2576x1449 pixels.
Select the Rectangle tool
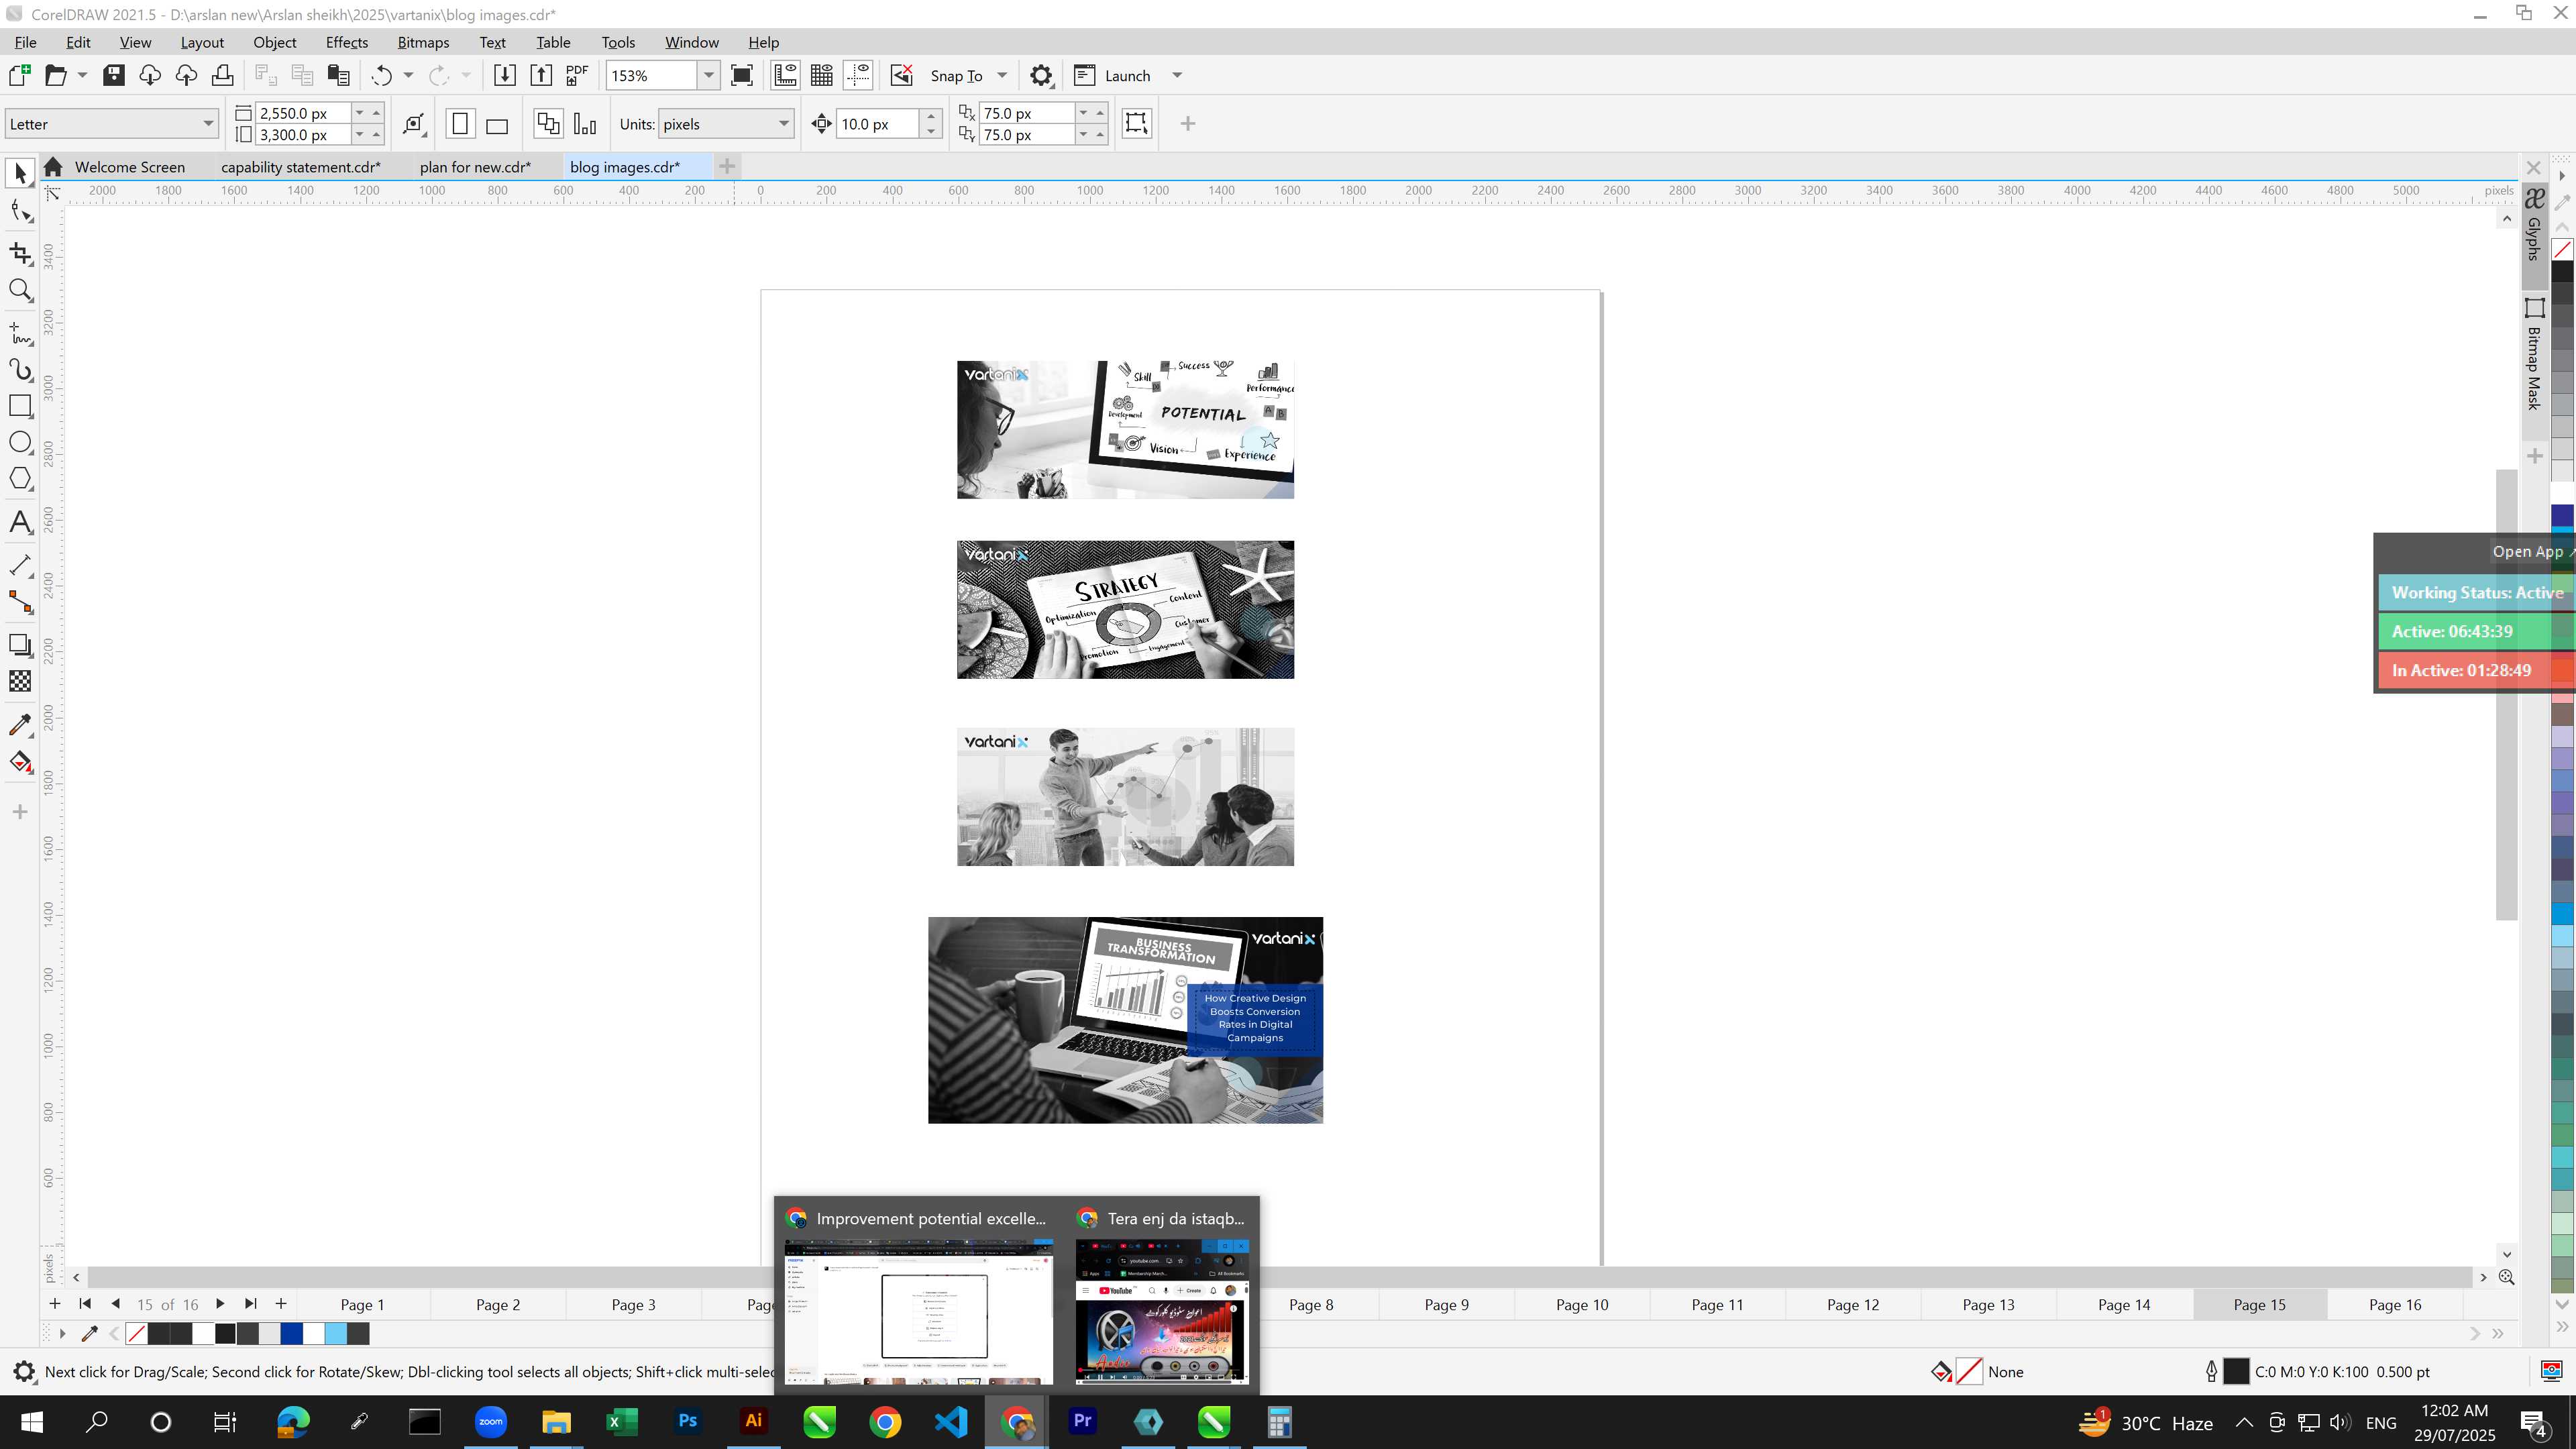(x=20, y=405)
